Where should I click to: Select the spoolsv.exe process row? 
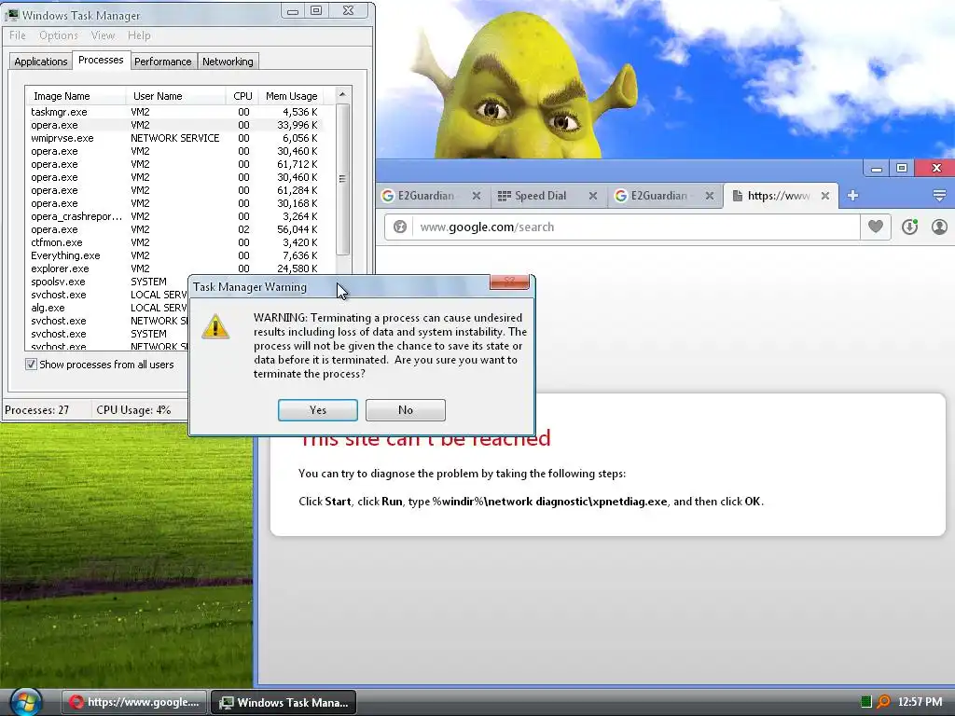coord(108,282)
